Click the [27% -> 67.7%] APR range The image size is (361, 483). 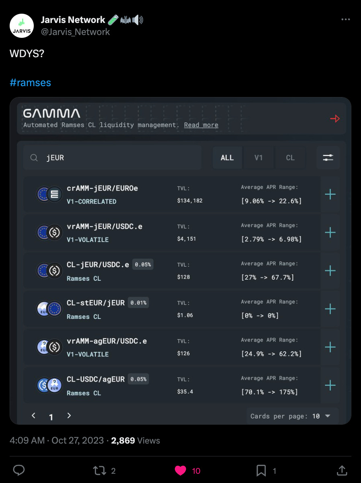(x=267, y=277)
